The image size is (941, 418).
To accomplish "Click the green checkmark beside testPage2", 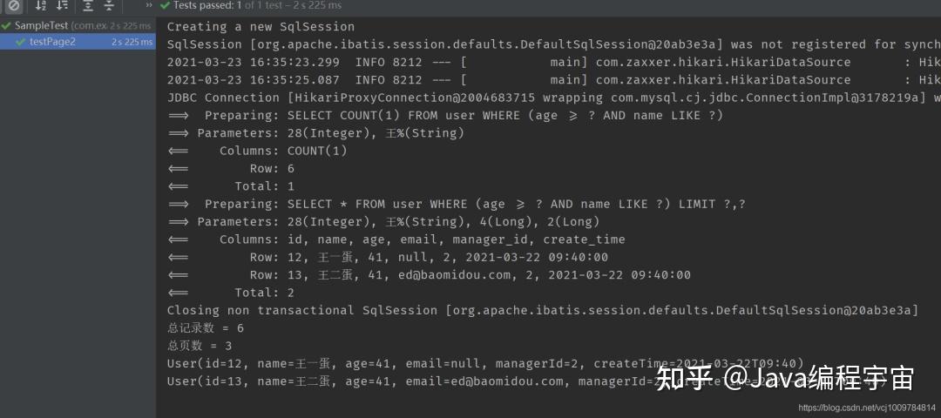I will click(x=21, y=42).
